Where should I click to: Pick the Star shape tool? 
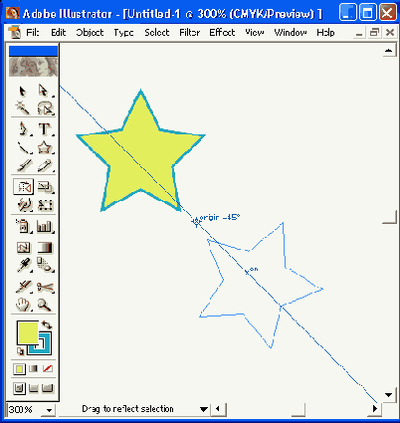[x=45, y=147]
